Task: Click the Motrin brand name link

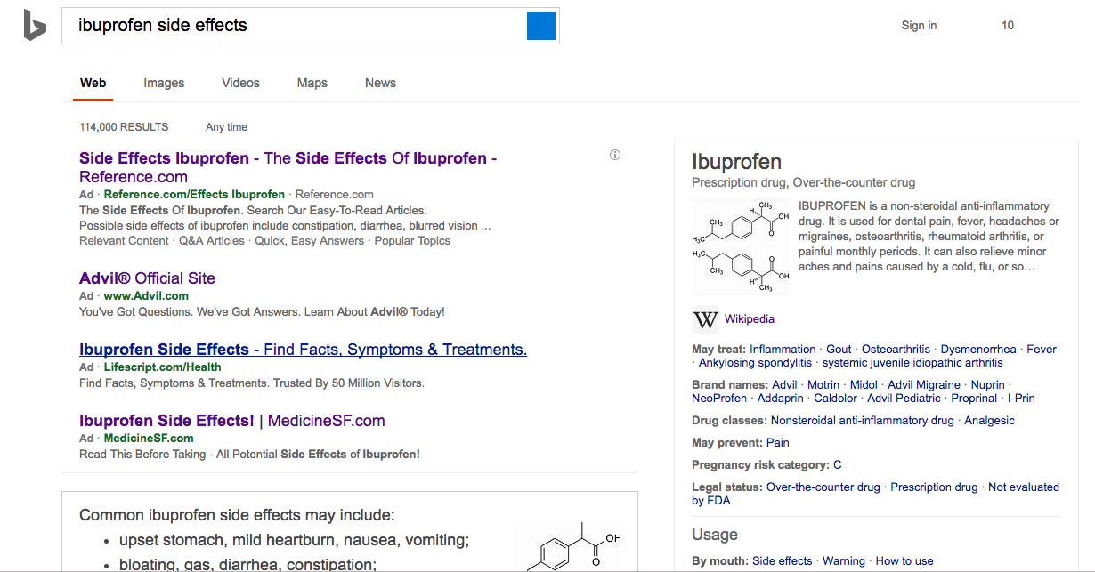Action: (823, 384)
